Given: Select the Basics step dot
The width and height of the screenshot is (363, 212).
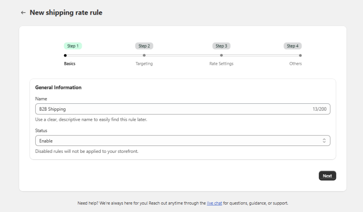Looking at the screenshot, I should [x=65, y=56].
